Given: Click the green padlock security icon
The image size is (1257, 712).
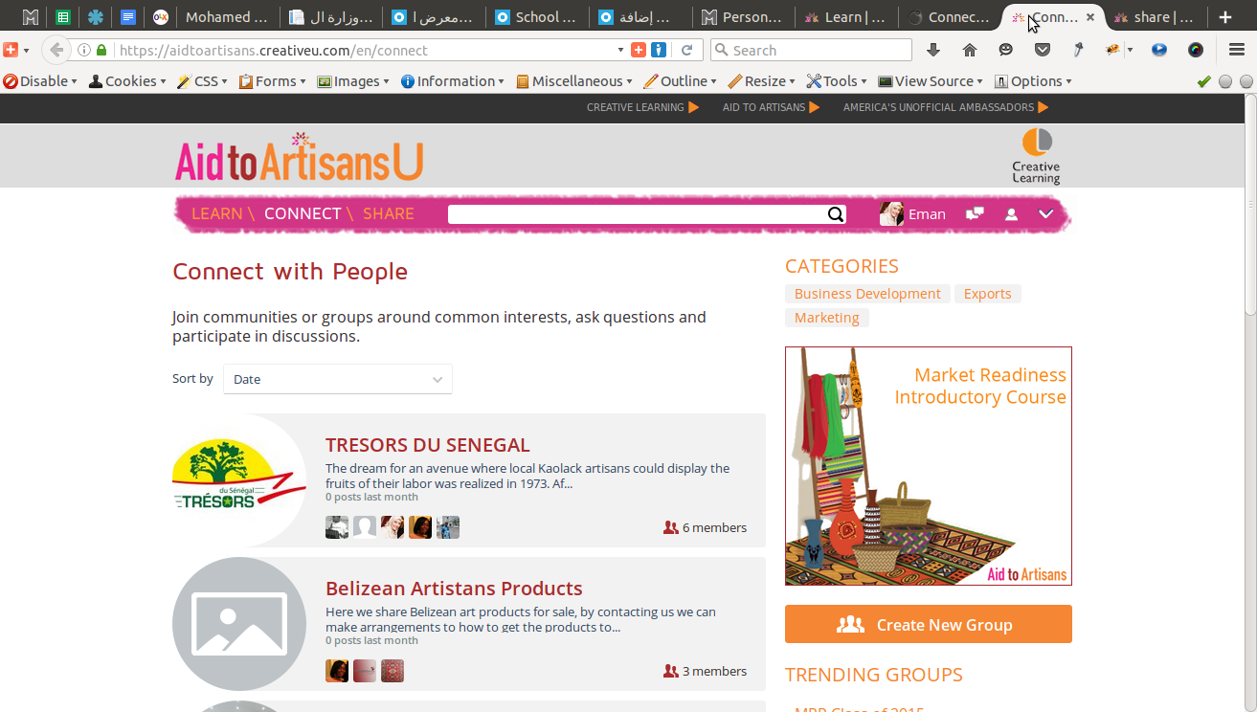Looking at the screenshot, I should [101, 50].
